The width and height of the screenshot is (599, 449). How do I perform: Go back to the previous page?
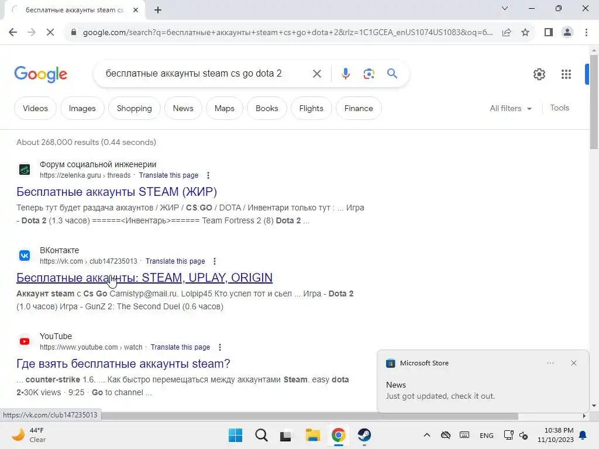click(13, 33)
